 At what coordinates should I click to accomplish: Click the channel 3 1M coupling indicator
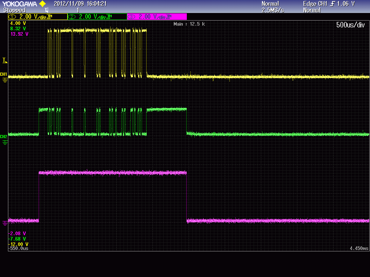169,16
